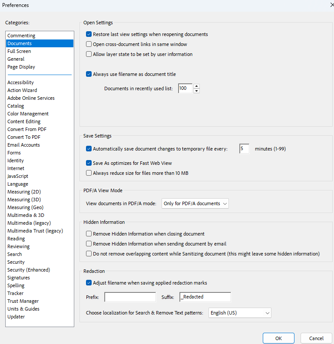Increase recently used list count with up arrow
334x344 pixels.
pos(197,86)
